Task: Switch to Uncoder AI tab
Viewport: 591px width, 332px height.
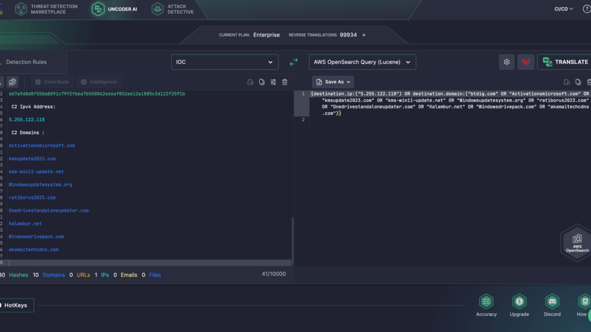Action: [114, 9]
